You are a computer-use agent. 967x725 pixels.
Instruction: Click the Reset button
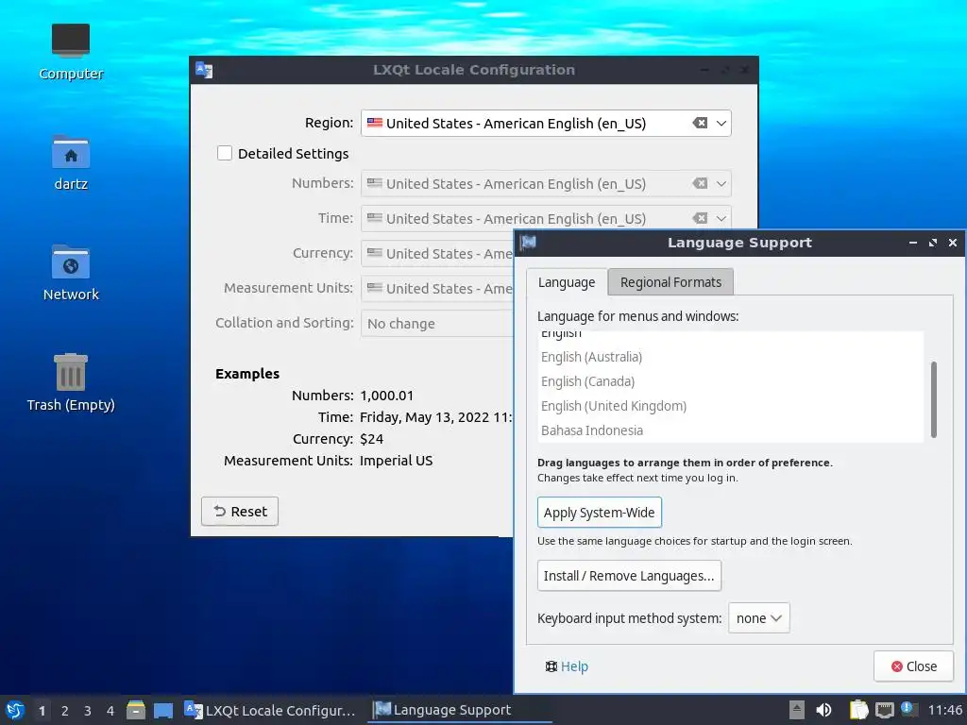click(x=240, y=511)
